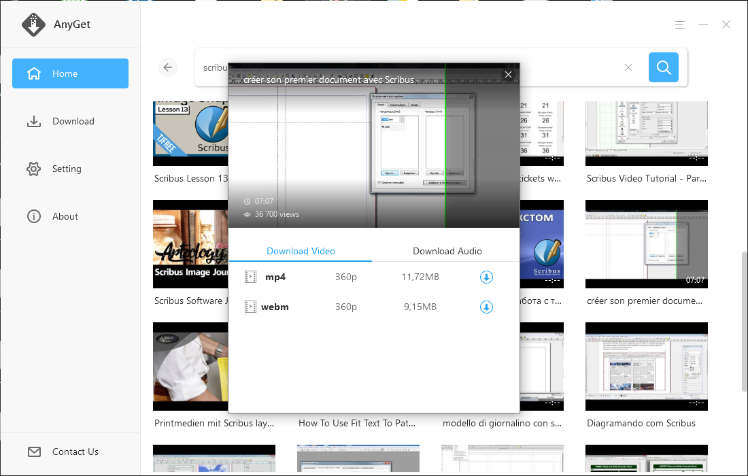The width and height of the screenshot is (748, 476).
Task: Click the eye icon beside views
Action: pyautogui.click(x=247, y=215)
